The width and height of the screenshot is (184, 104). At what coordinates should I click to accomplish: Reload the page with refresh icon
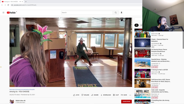tap(8, 5)
